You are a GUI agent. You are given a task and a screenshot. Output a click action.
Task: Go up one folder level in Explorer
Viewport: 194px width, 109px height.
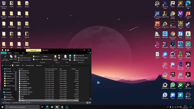10,65
